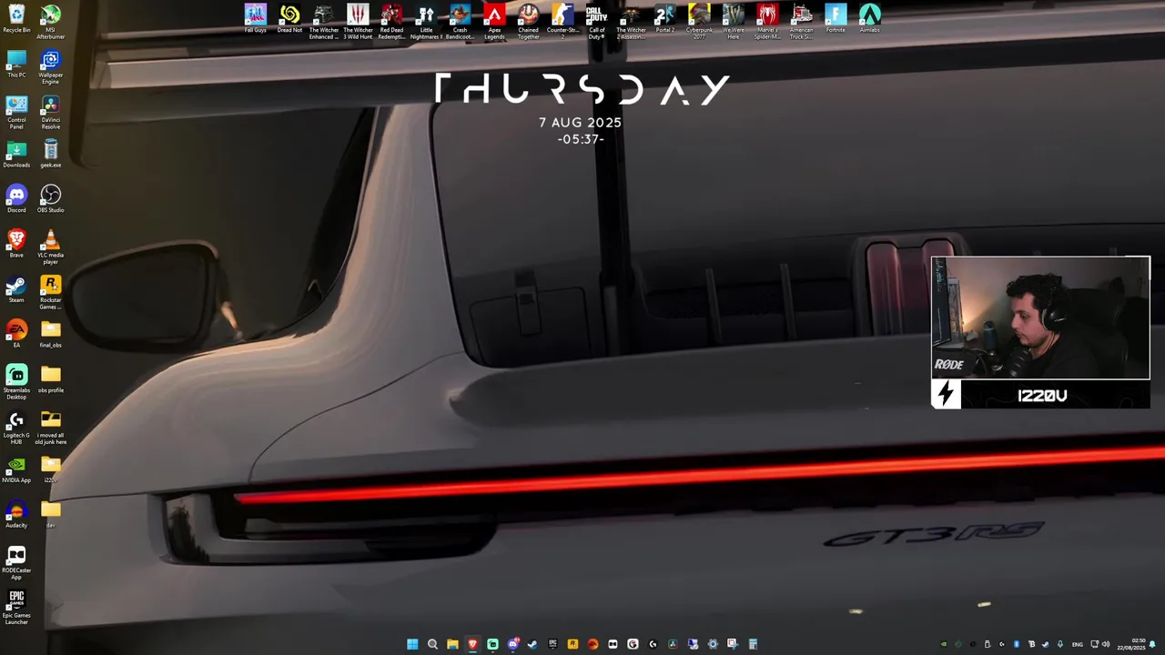Open the ENG language indicator
Viewport: 1165px width, 655px height.
[x=1078, y=645]
